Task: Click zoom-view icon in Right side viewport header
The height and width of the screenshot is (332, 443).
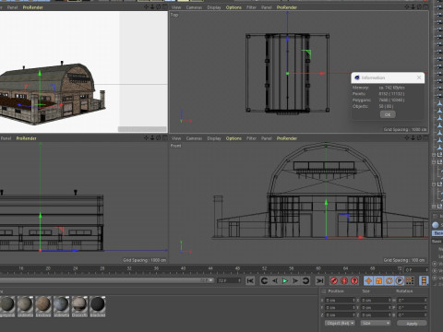Action: (152, 138)
